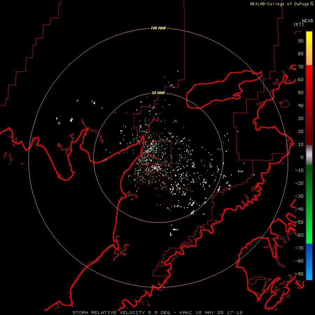The image size is (315, 315).
Task: Click the gray zero-velocity segment of the colorbar
Action: pyautogui.click(x=309, y=155)
